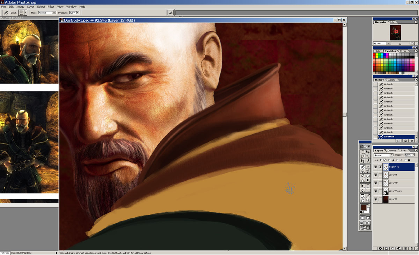Select the Move tool in toolbox
The height and width of the screenshot is (255, 419).
click(368, 152)
